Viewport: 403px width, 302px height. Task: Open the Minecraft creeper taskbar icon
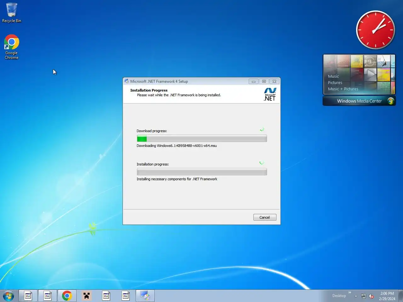coord(87,296)
